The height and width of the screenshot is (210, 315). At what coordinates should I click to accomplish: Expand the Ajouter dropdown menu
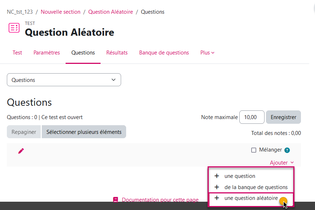point(282,162)
